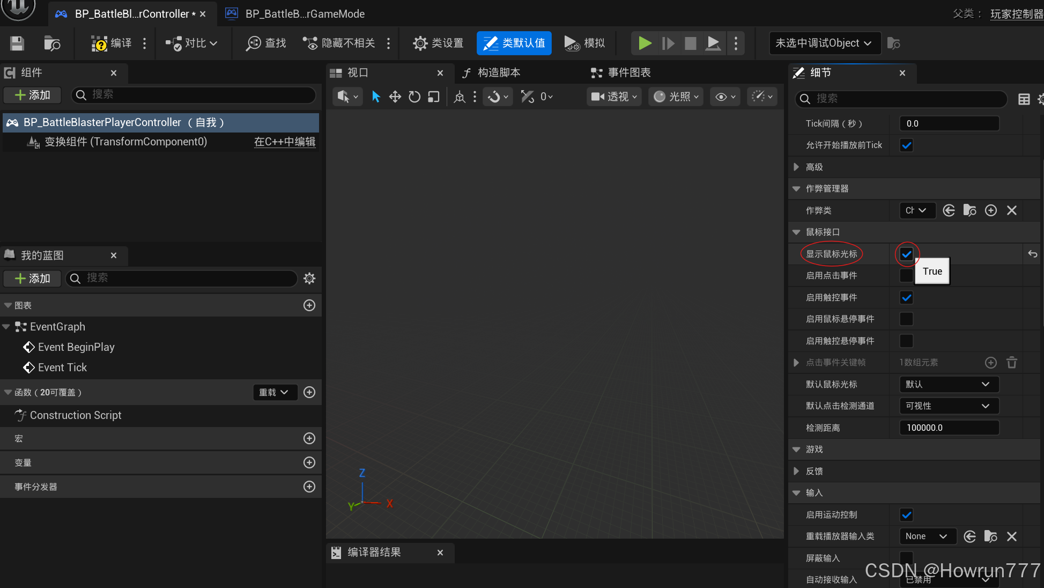Click the 查找 find icon in toolbar
The width and height of the screenshot is (1044, 588).
(x=254, y=43)
